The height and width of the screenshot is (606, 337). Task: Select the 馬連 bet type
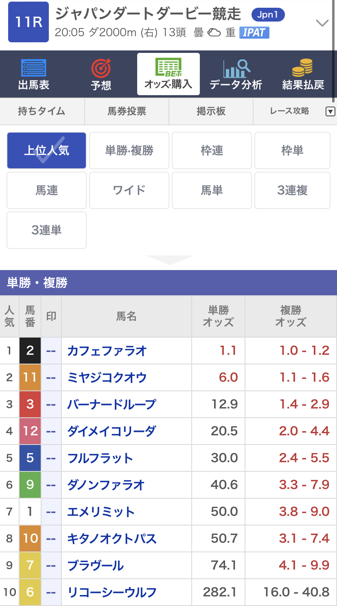(x=46, y=190)
